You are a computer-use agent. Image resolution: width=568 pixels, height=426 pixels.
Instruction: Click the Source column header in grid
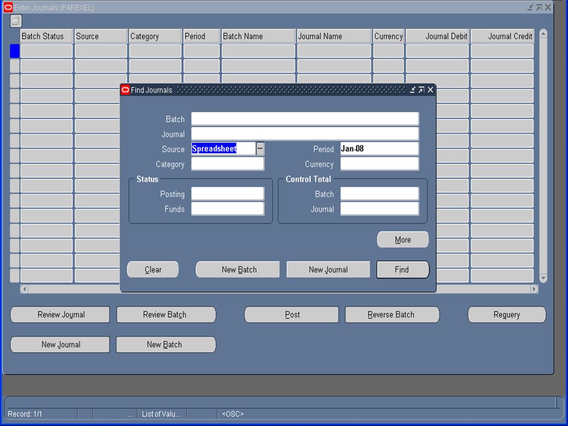101,36
